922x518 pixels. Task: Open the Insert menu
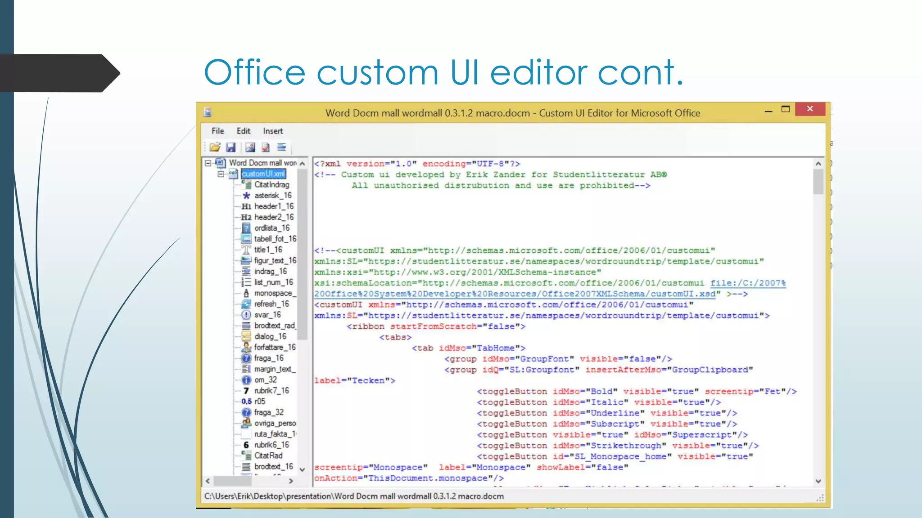coord(273,131)
